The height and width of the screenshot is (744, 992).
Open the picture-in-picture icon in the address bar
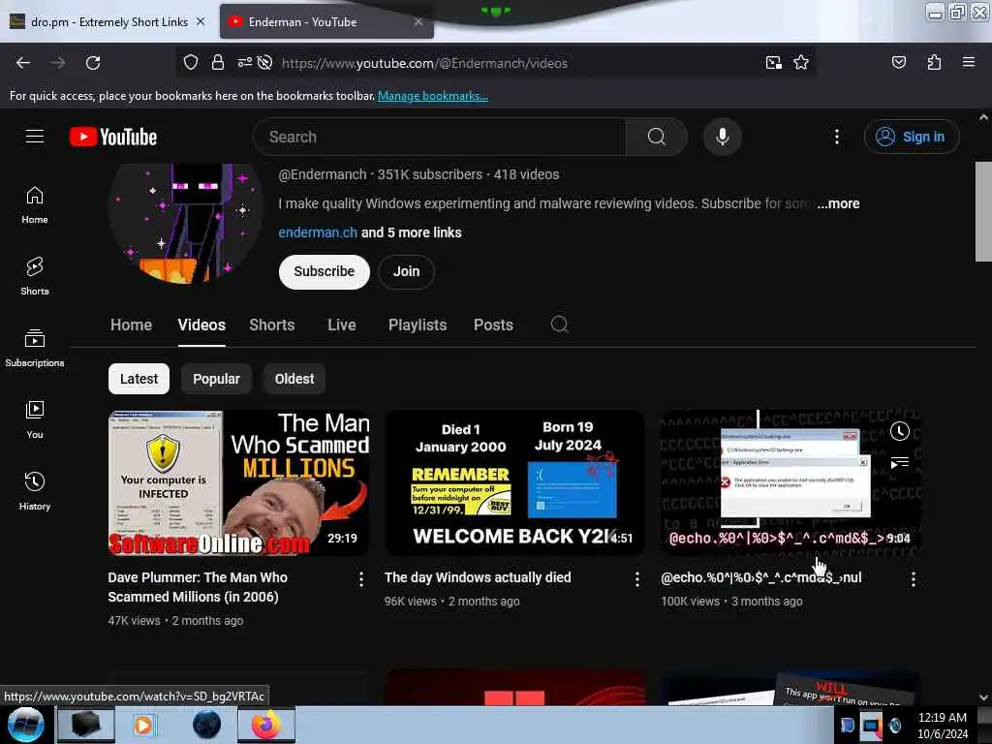(x=773, y=63)
